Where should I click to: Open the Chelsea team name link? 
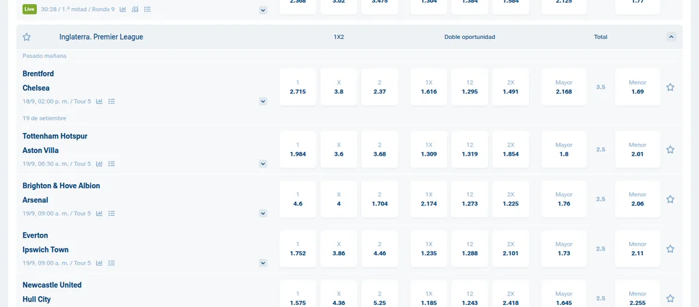point(36,88)
